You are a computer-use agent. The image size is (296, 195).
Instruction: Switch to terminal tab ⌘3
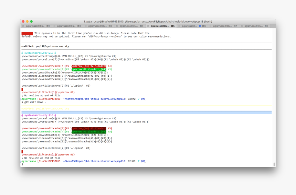(x=98, y=26)
